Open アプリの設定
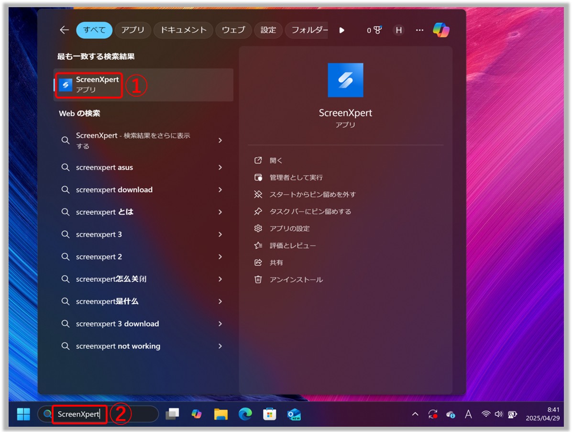This screenshot has height=432, width=572. pyautogui.click(x=289, y=229)
